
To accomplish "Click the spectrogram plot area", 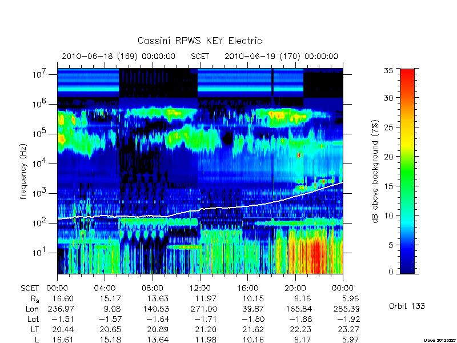I will point(200,171).
